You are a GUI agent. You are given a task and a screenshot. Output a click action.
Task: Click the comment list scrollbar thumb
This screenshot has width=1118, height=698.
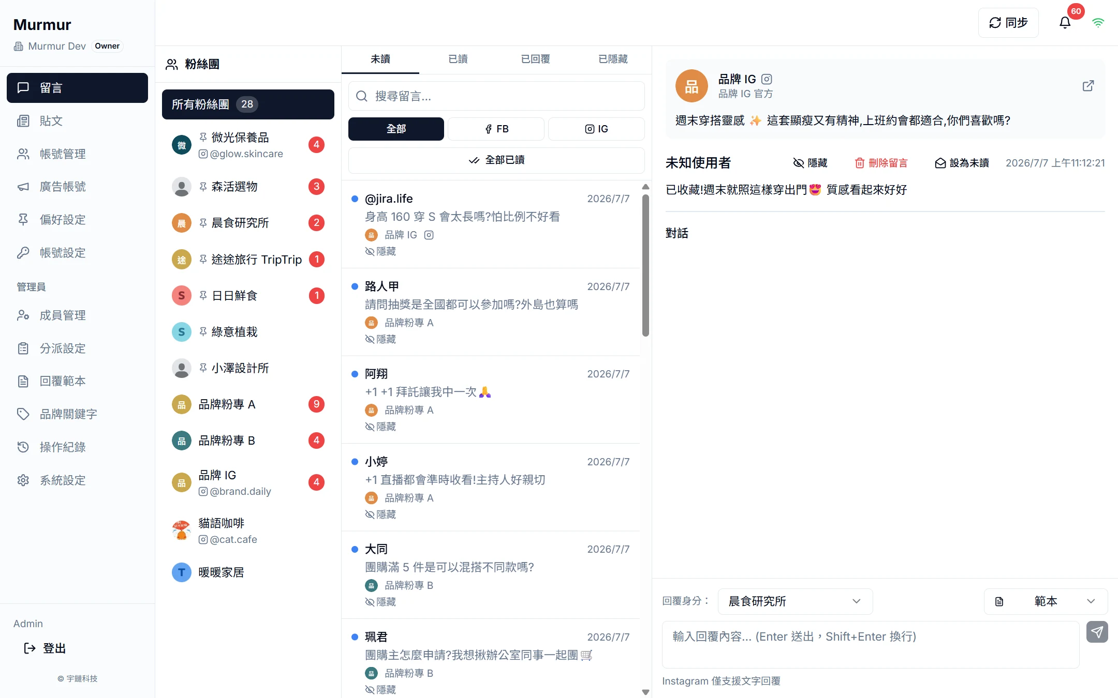point(645,265)
